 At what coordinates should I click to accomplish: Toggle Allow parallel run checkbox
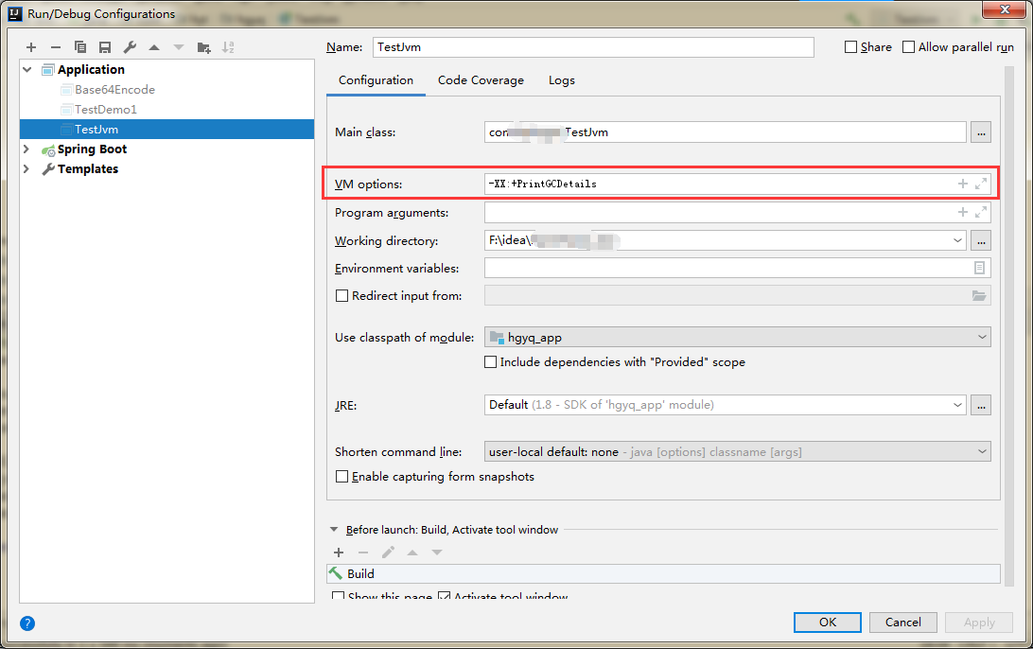909,47
